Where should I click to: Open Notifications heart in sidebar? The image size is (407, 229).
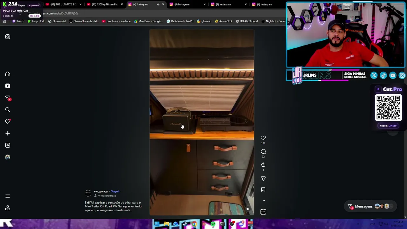pos(8,121)
